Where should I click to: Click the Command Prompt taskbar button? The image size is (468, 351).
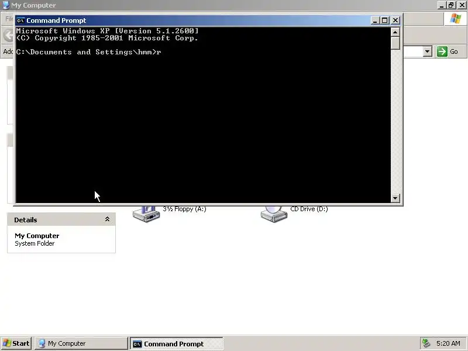[x=177, y=343]
